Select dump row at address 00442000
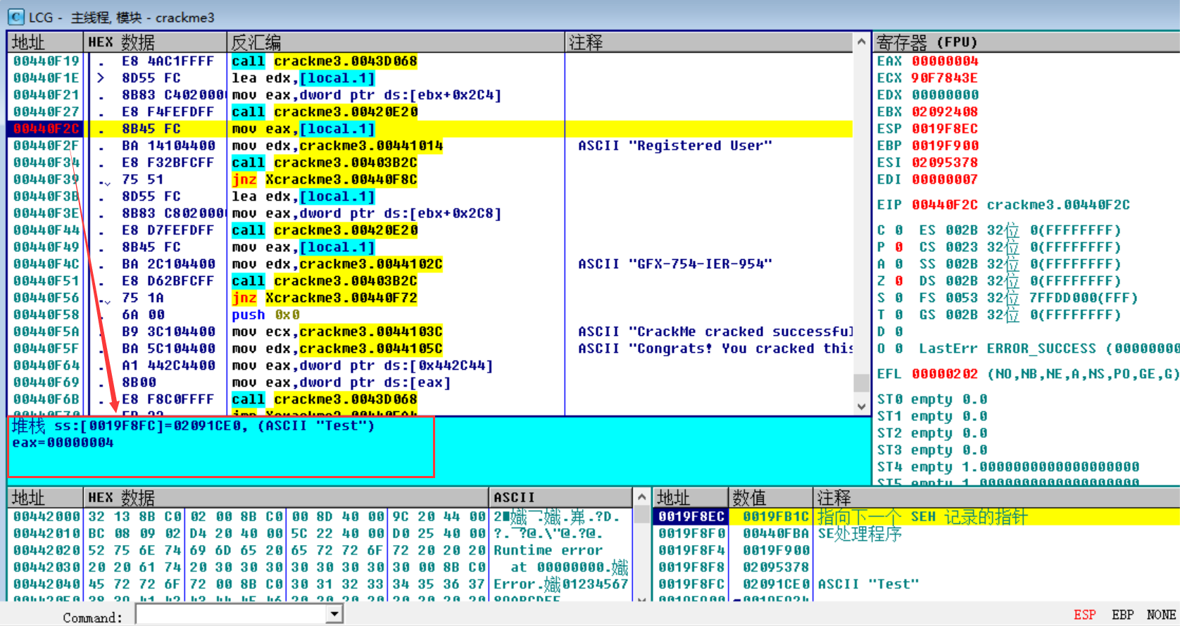Screen dimensions: 1180x626 click(x=319, y=516)
